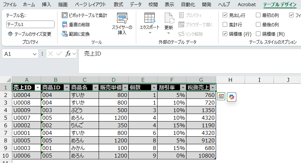Open the 税抜売上 header filter dropdown
301x163 pixels.
[x=212, y=88]
